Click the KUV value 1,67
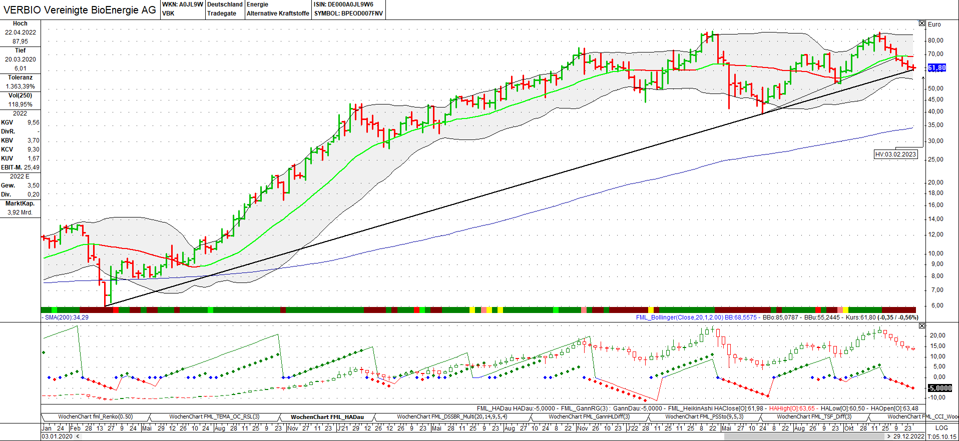 pyautogui.click(x=34, y=158)
